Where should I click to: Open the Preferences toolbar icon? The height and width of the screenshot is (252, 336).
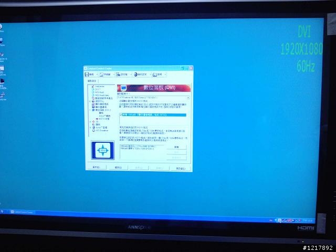[135, 75]
